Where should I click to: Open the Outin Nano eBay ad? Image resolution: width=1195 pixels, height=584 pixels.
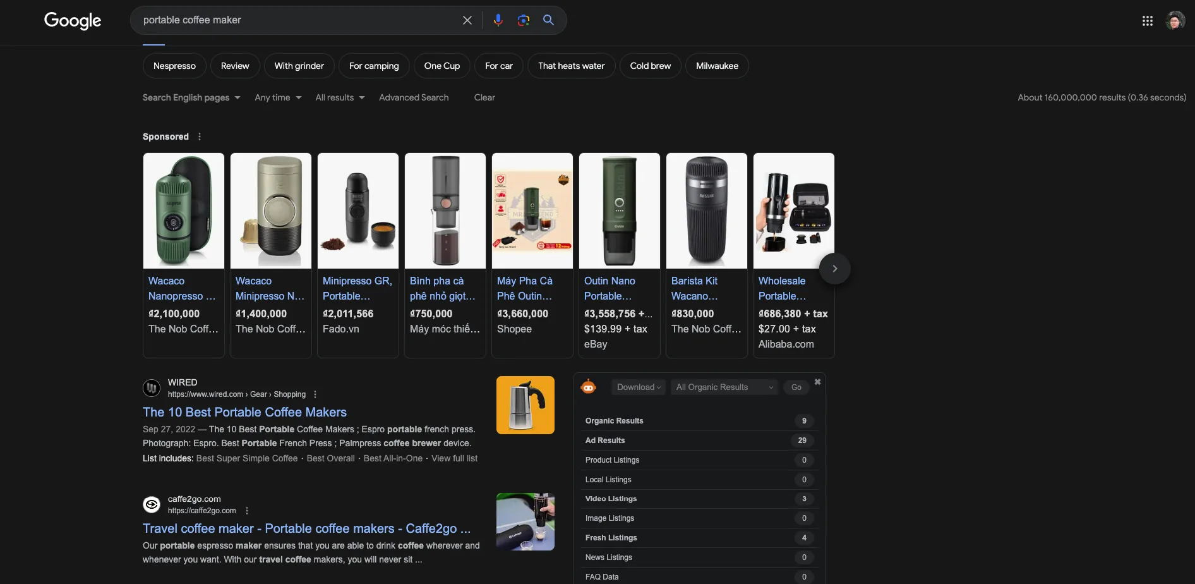620,255
